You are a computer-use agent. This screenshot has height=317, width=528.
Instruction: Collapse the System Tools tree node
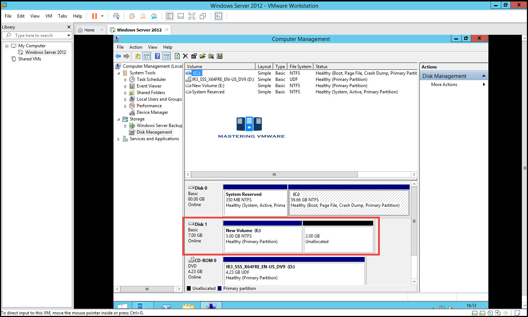click(118, 73)
